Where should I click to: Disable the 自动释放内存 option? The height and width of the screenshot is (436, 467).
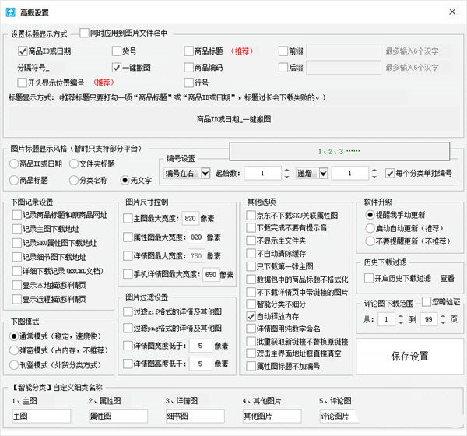tap(251, 317)
